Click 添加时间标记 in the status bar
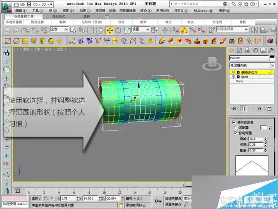The width and height of the screenshot is (278, 209). [x=136, y=205]
